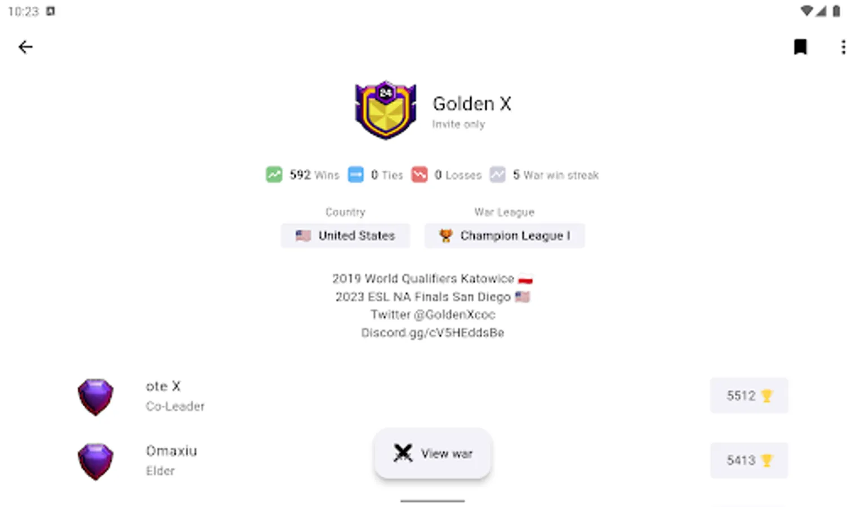865x507 pixels.
Task: Click the Champion League trophy icon
Action: point(445,235)
